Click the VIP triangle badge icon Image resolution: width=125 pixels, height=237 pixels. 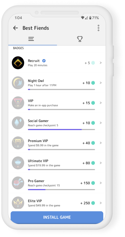(18, 103)
